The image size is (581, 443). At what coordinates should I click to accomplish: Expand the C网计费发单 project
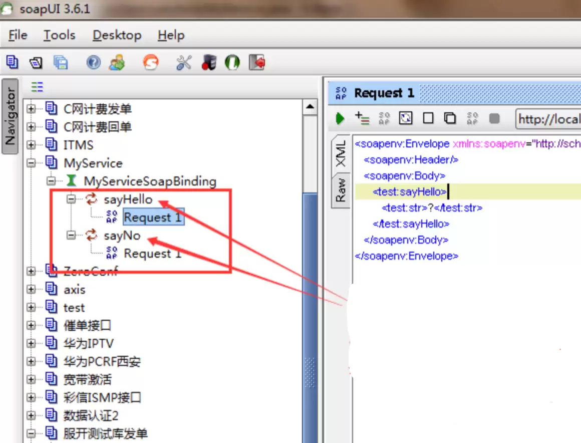(31, 109)
